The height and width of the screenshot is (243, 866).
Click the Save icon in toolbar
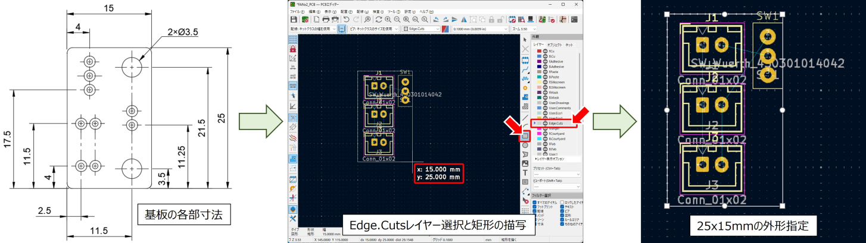tap(294, 20)
